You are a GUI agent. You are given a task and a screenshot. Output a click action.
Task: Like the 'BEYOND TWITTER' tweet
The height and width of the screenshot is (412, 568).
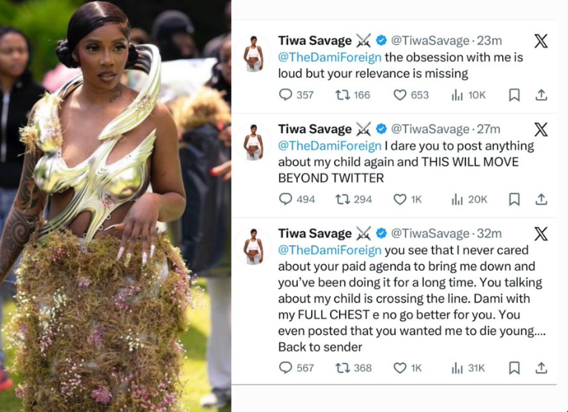[401, 199]
